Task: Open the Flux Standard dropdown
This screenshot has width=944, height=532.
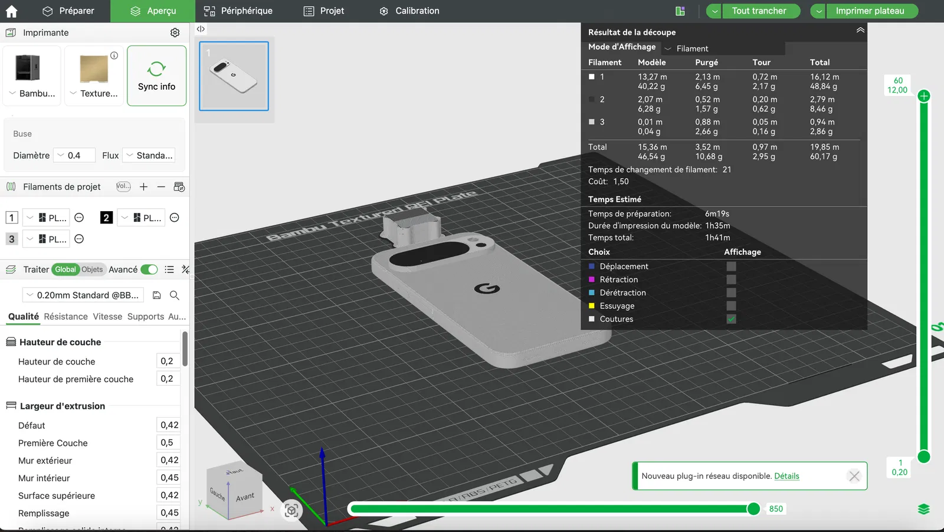Action: [149, 155]
